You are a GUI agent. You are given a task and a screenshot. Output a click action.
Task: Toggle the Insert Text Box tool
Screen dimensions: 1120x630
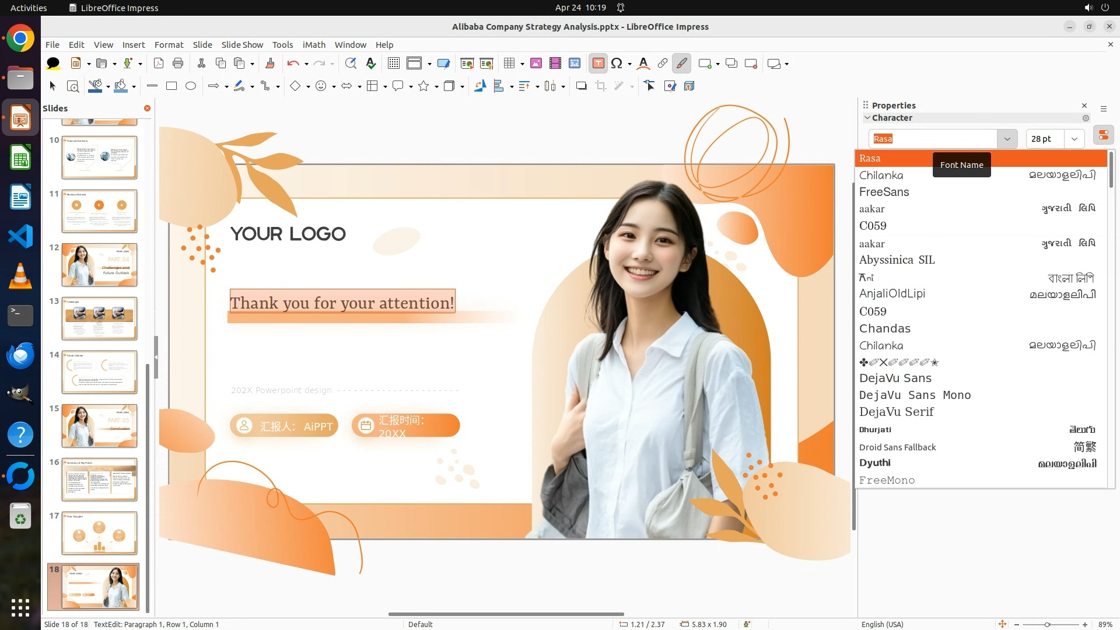[598, 64]
